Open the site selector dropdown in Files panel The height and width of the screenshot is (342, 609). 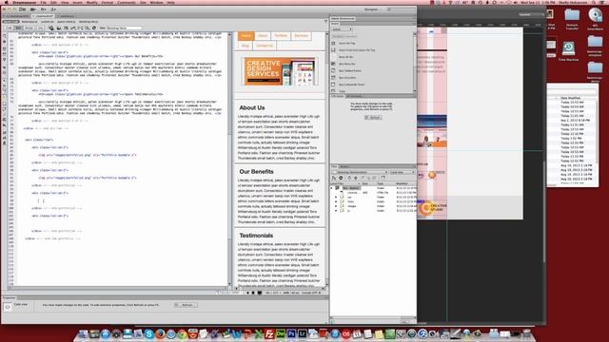360,172
